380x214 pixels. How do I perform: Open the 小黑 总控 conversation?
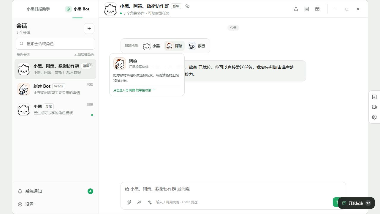(55, 109)
